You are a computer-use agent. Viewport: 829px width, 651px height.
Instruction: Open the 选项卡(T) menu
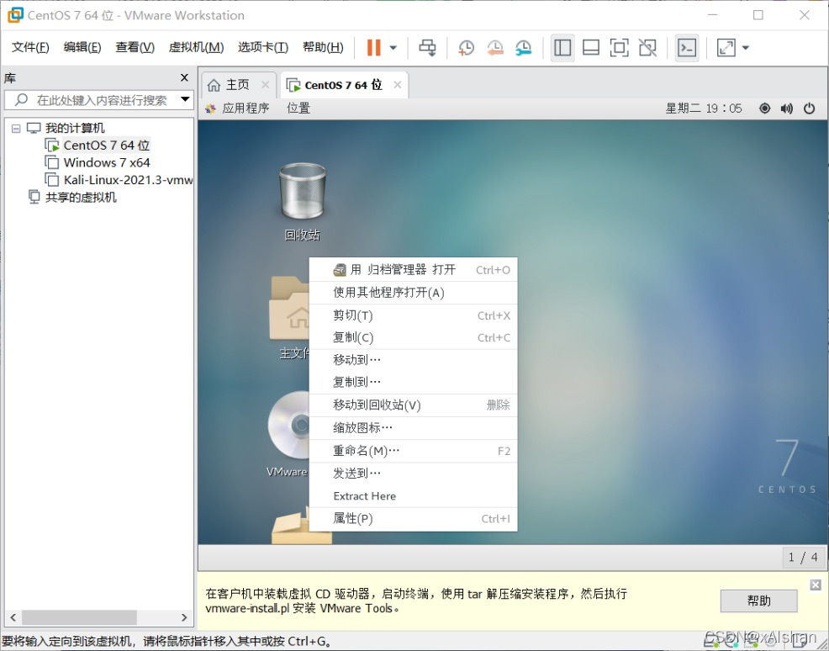point(263,47)
